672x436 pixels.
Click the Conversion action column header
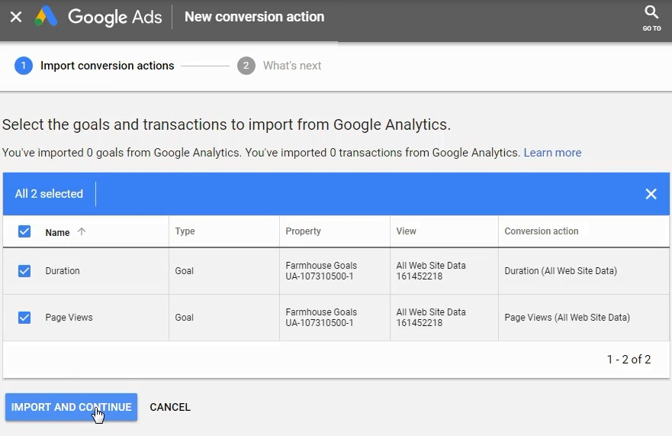pyautogui.click(x=542, y=231)
